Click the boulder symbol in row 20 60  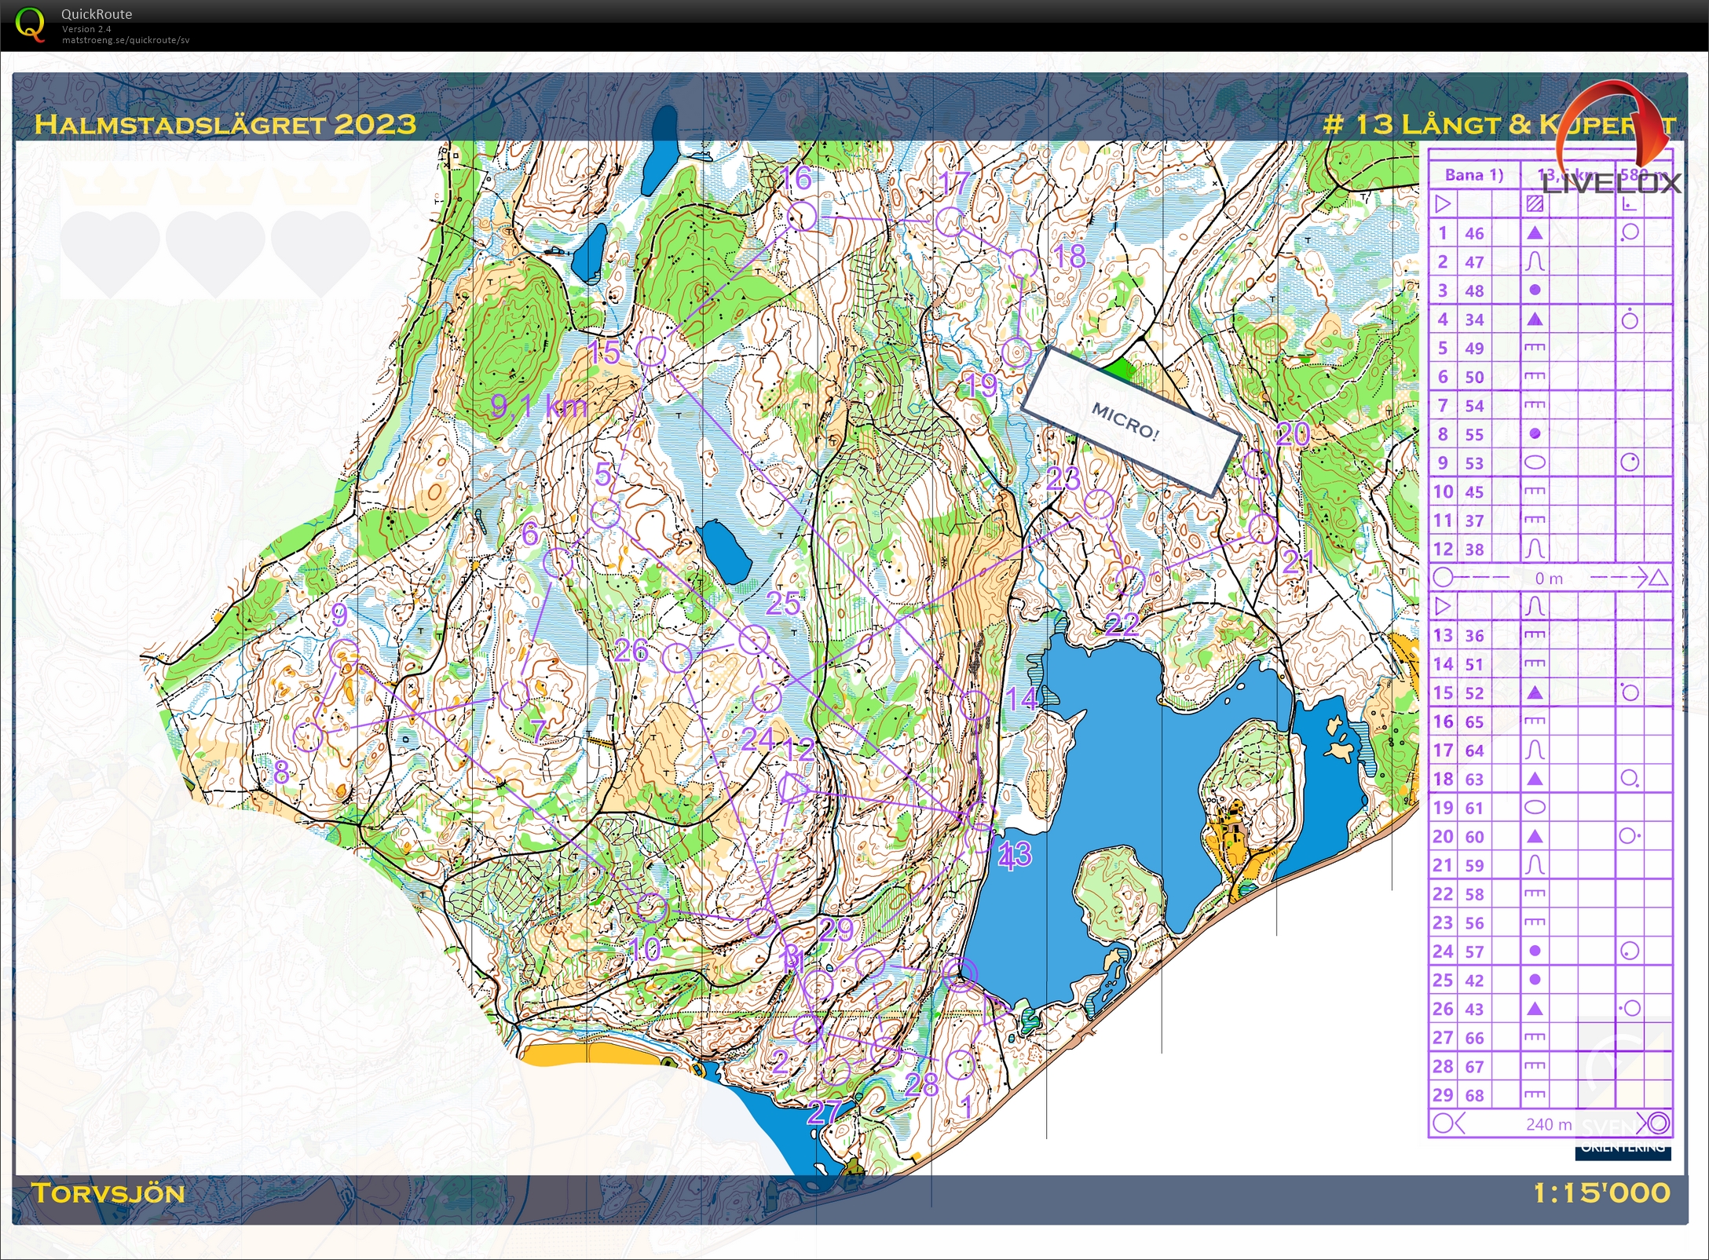[1534, 836]
